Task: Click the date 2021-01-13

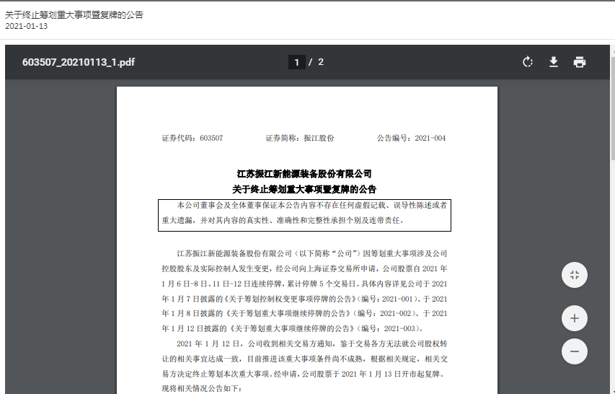Action: point(26,26)
